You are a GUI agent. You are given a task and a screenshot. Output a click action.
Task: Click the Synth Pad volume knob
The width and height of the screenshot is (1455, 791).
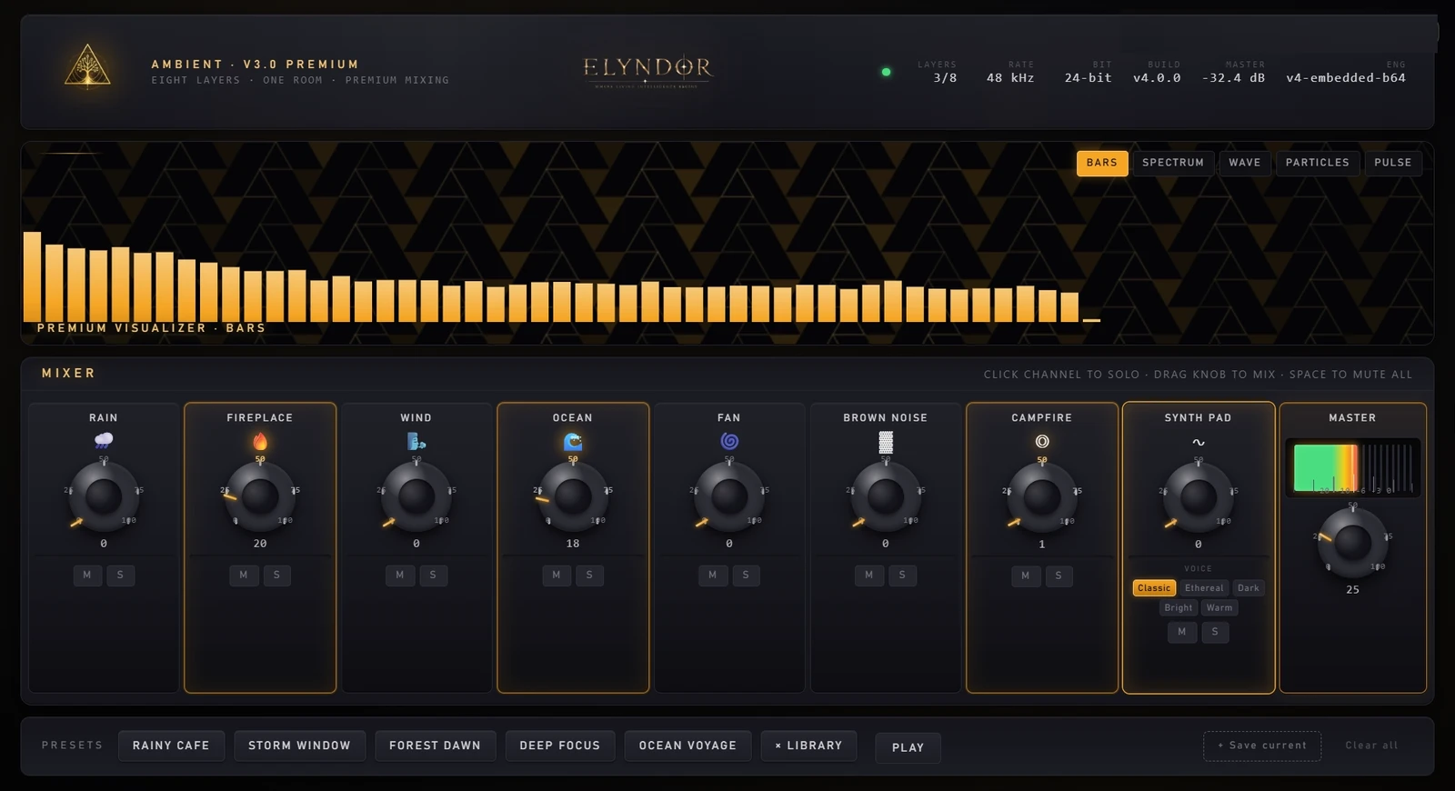(1199, 497)
